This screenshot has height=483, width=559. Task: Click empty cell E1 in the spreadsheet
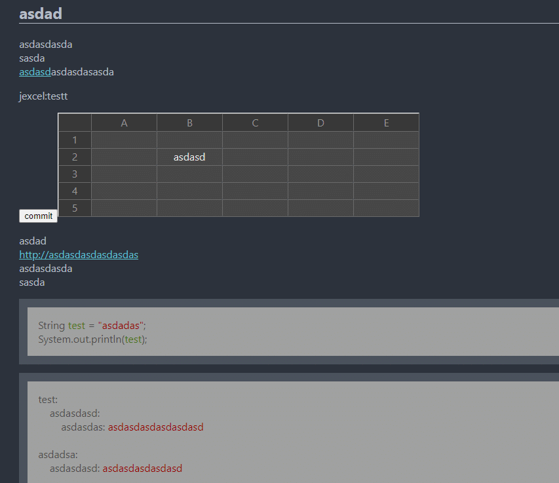coord(387,140)
